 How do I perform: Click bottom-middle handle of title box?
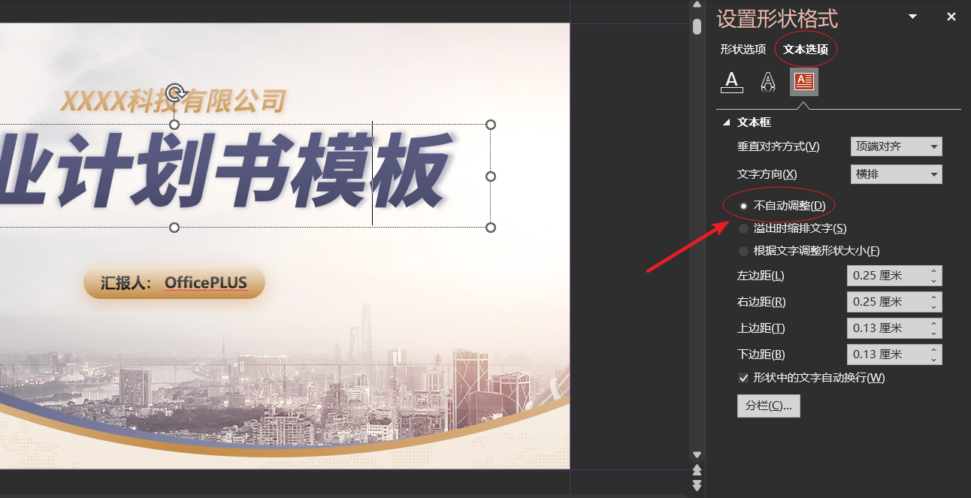(174, 228)
